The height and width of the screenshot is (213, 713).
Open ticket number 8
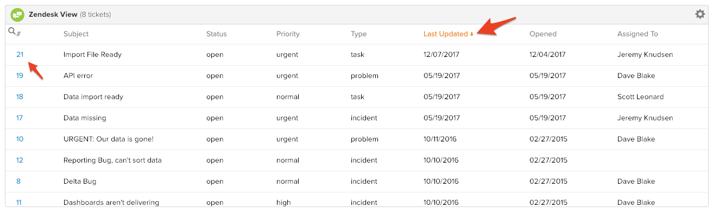[18, 181]
